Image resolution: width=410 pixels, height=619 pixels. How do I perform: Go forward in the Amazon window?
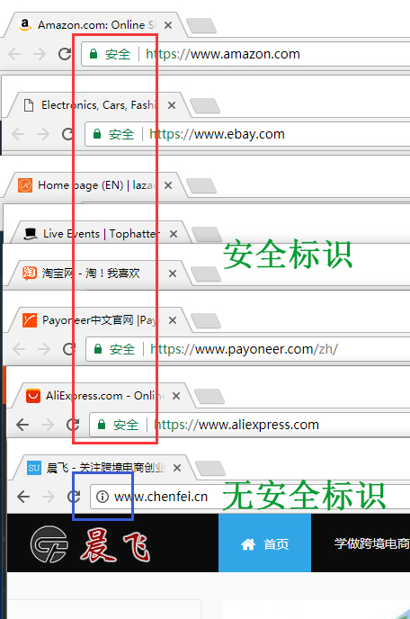[40, 54]
